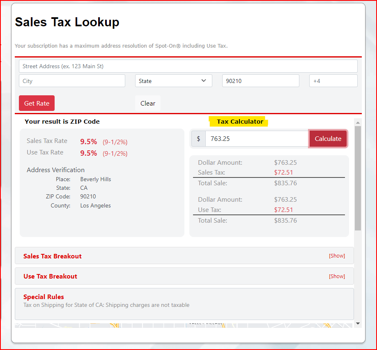Click the Show link for Sales Tax Breakout
The image size is (377, 350).
[337, 256]
